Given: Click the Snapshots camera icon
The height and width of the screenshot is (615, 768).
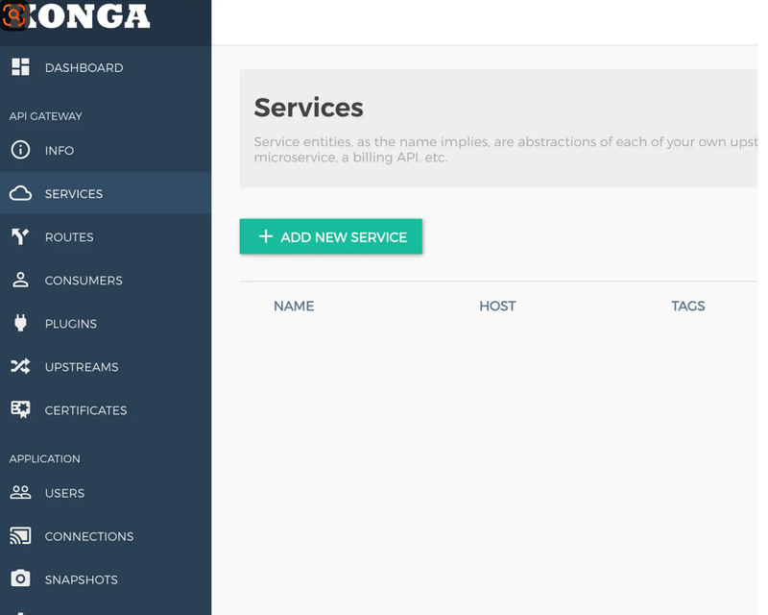Looking at the screenshot, I should pos(20,578).
